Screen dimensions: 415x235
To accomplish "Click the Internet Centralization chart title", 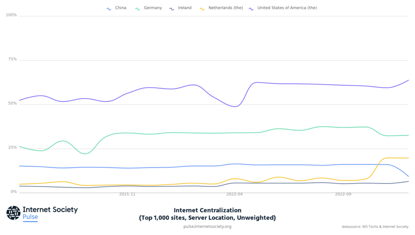I will (207, 210).
